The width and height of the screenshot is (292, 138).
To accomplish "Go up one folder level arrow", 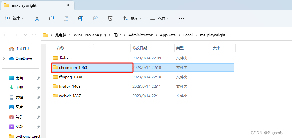I will click(34, 35).
